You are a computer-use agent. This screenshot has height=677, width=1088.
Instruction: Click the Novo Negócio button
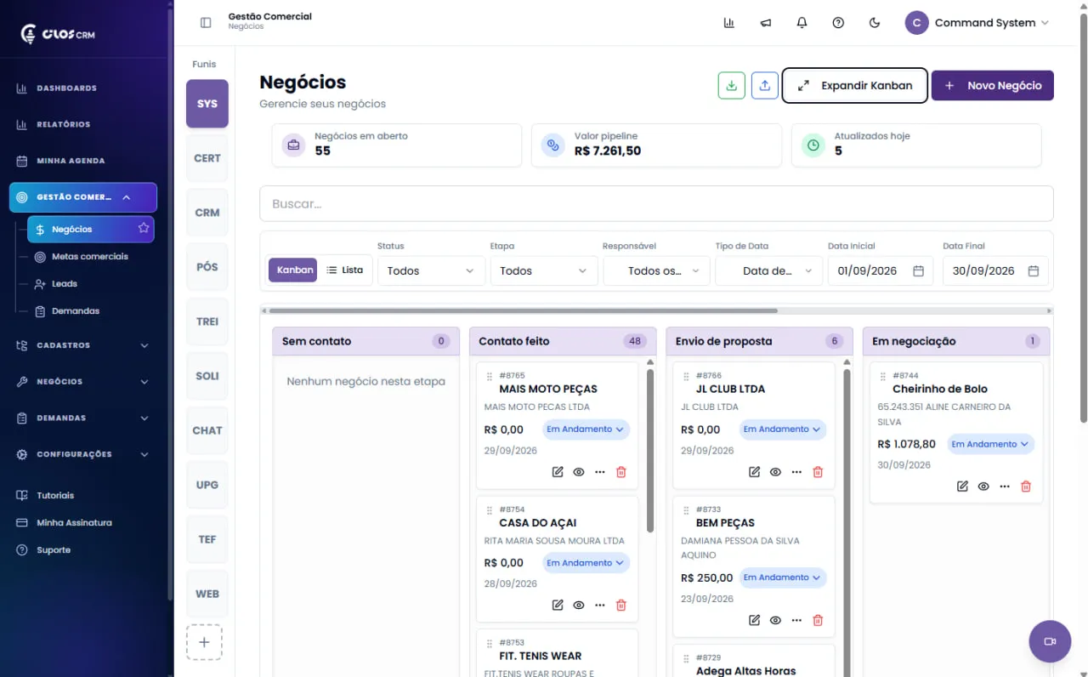pyautogui.click(x=993, y=85)
